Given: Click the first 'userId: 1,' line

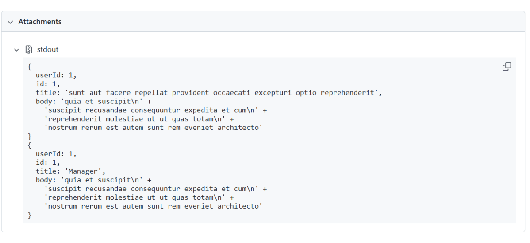Looking at the screenshot, I should 56,75.
